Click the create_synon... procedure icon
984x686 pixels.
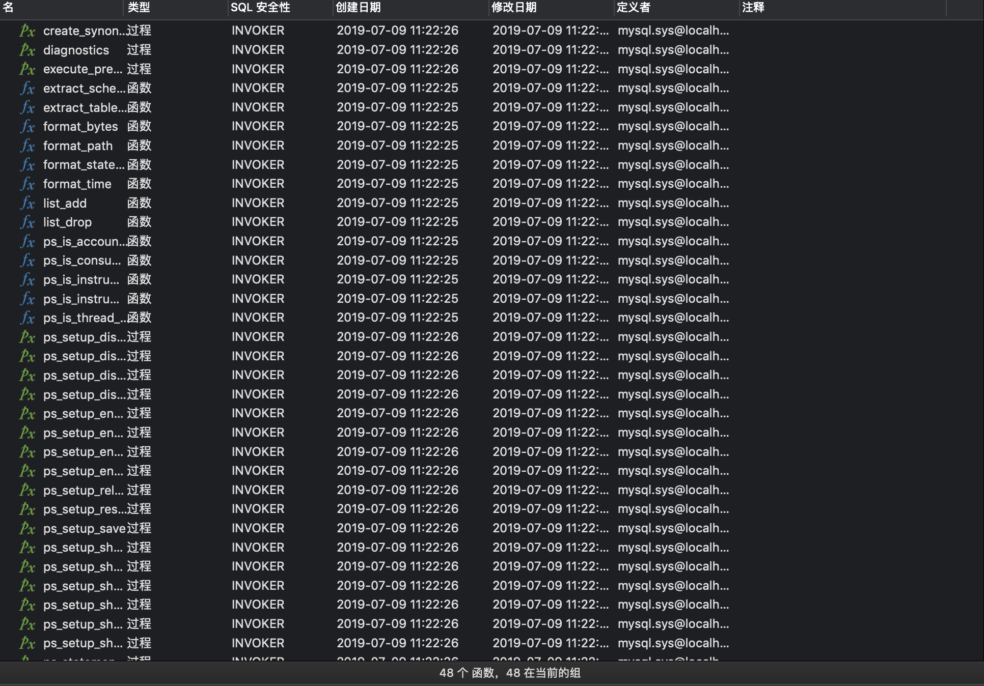27,31
